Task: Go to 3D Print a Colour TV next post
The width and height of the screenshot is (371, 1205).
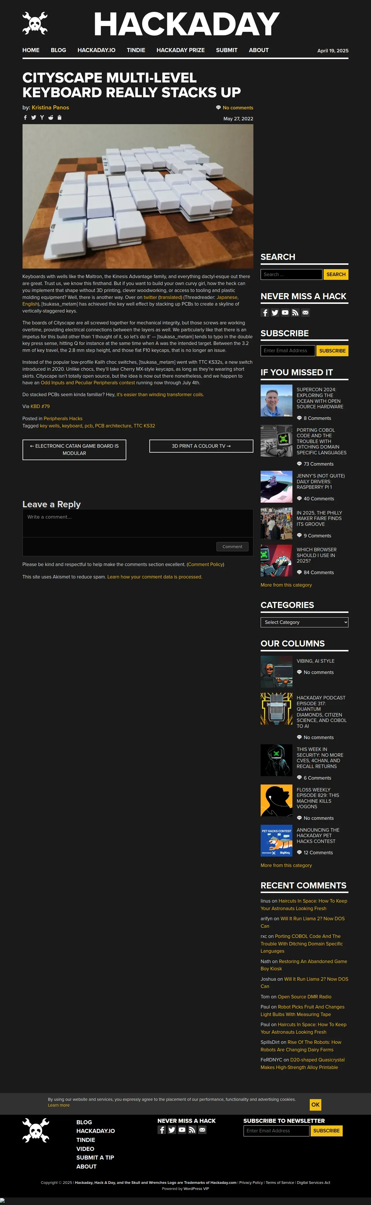Action: point(201,446)
